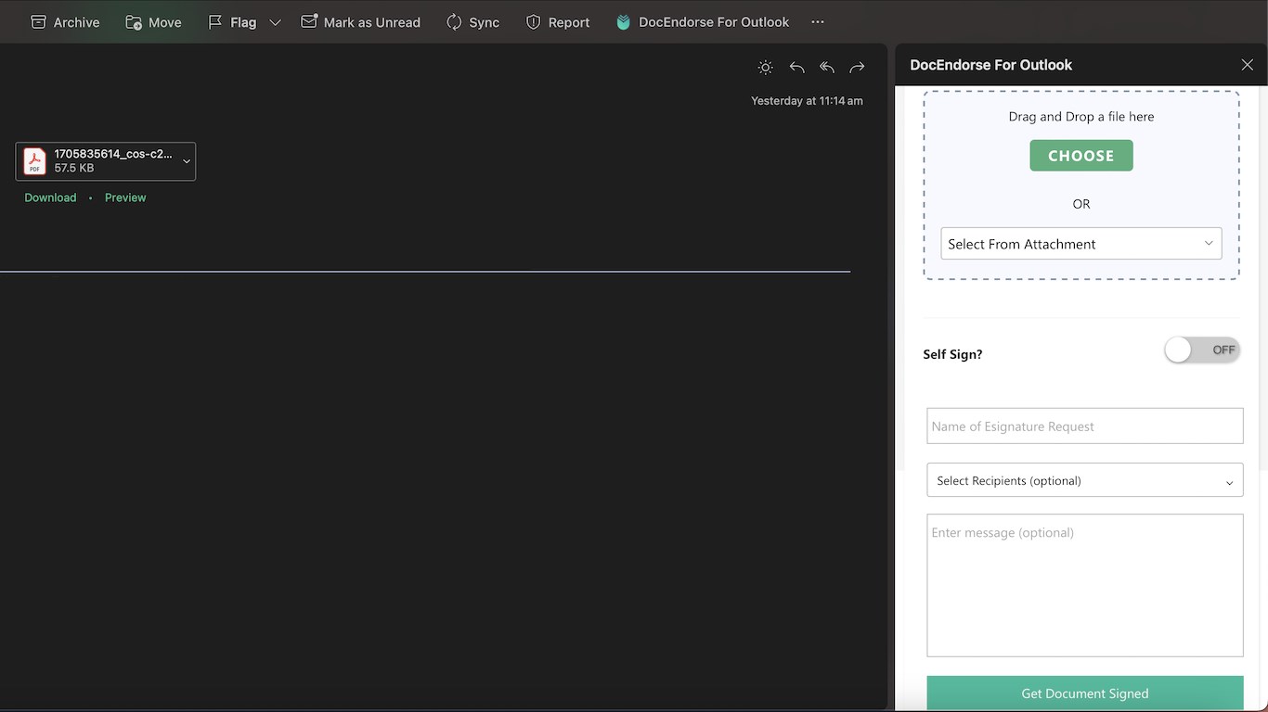Flag this email message

(x=232, y=22)
